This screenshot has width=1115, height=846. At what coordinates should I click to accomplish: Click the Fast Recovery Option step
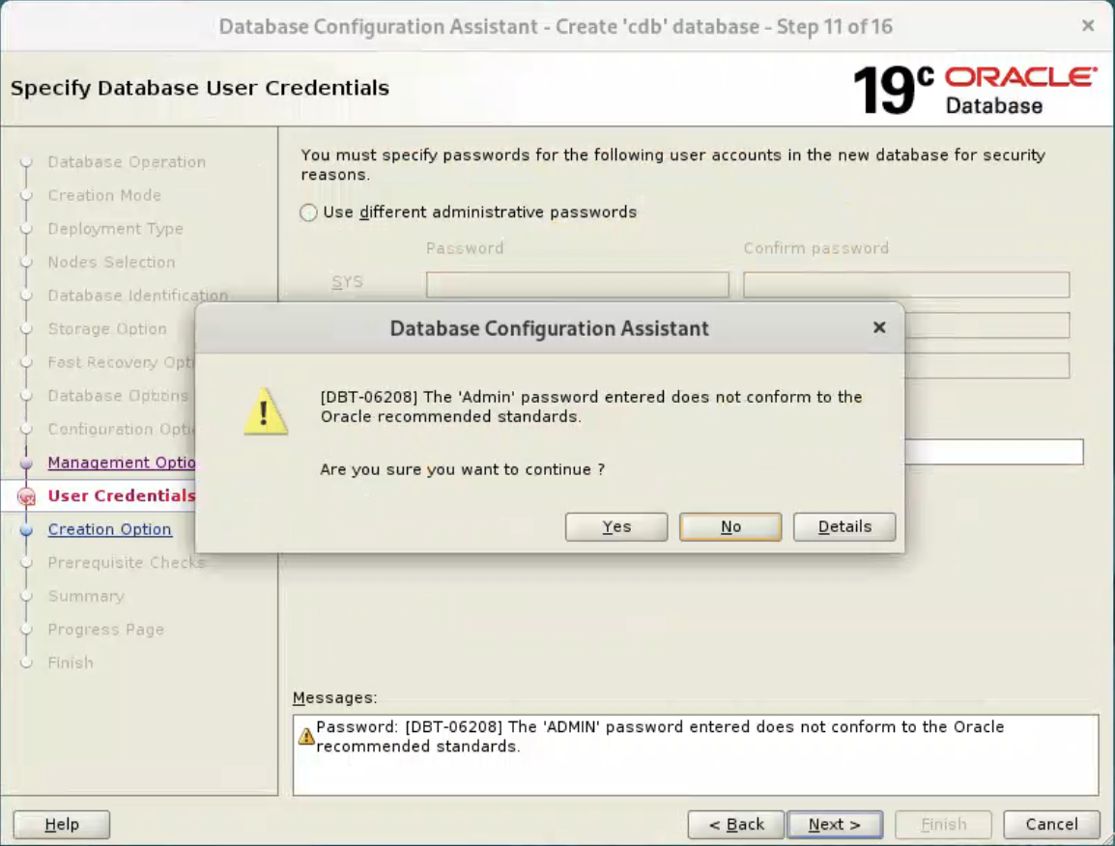[x=121, y=362]
